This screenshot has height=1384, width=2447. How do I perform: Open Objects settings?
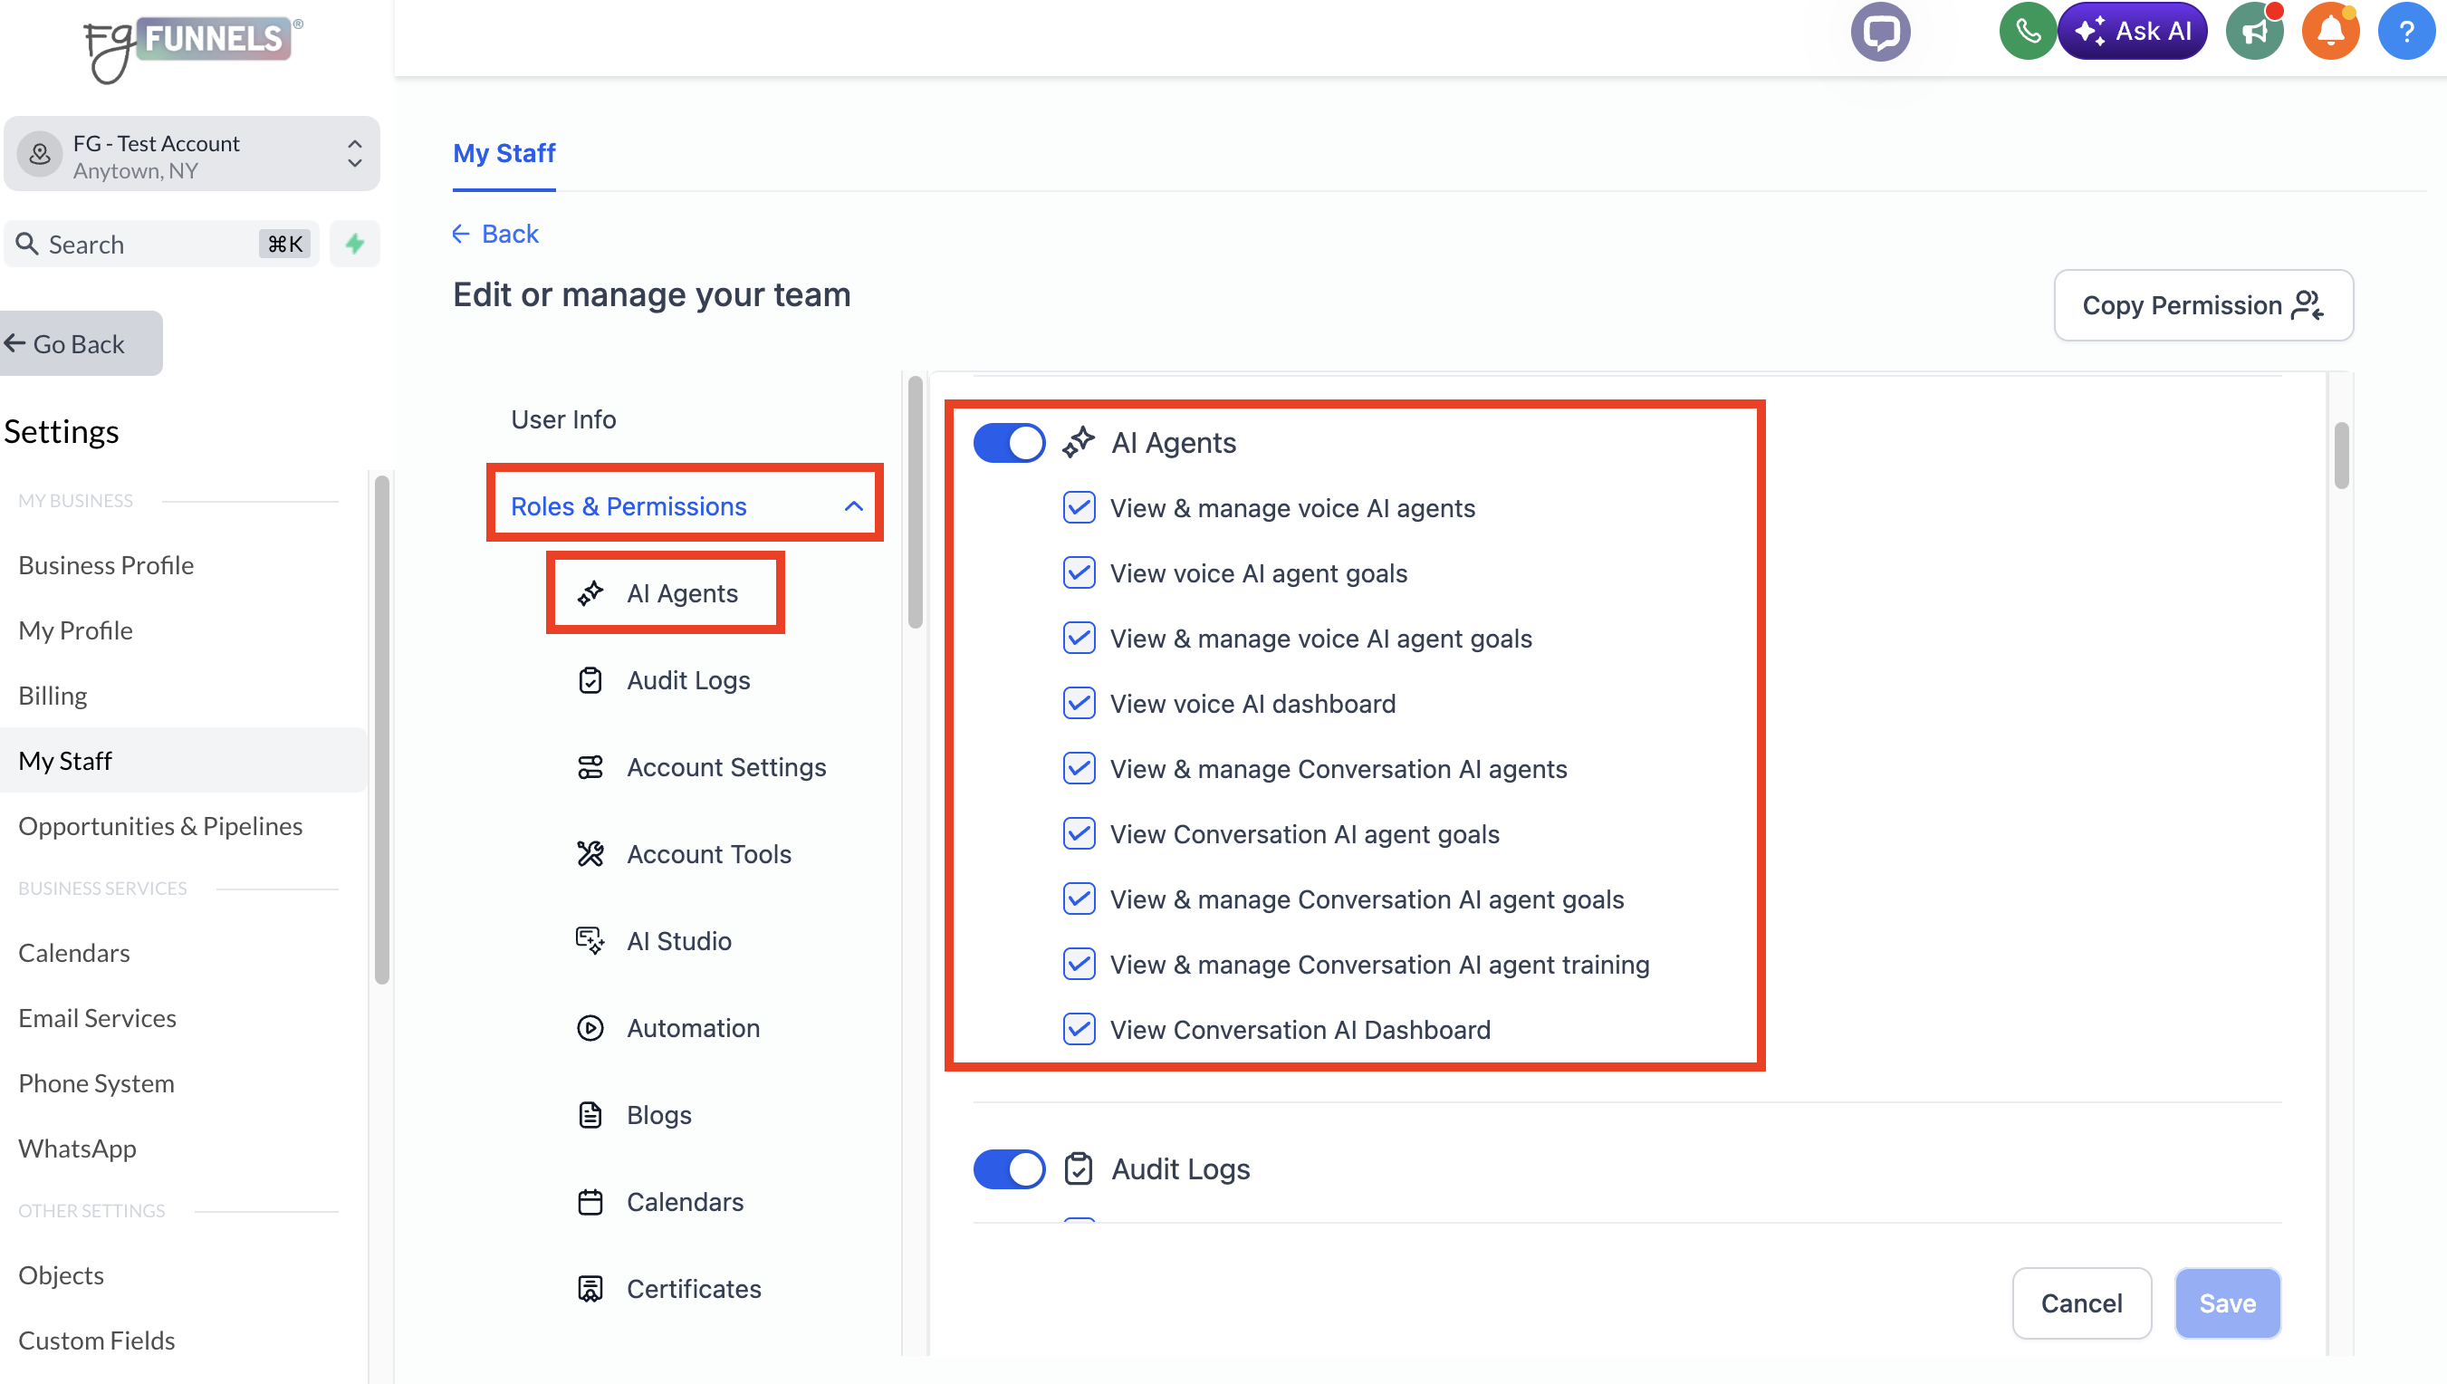tap(62, 1274)
